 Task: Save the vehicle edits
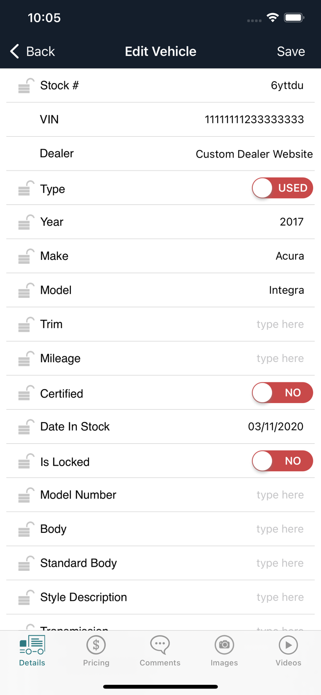coord(290,51)
